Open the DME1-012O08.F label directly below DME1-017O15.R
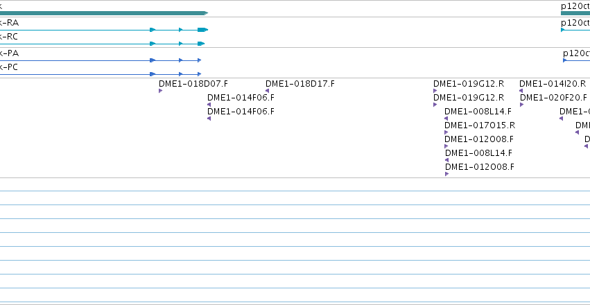This screenshot has width=590, height=305. tap(479, 139)
